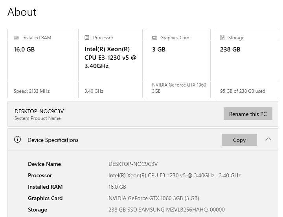Click the NVIDIA GeForce GTX 1060 specification value

[x=153, y=198]
